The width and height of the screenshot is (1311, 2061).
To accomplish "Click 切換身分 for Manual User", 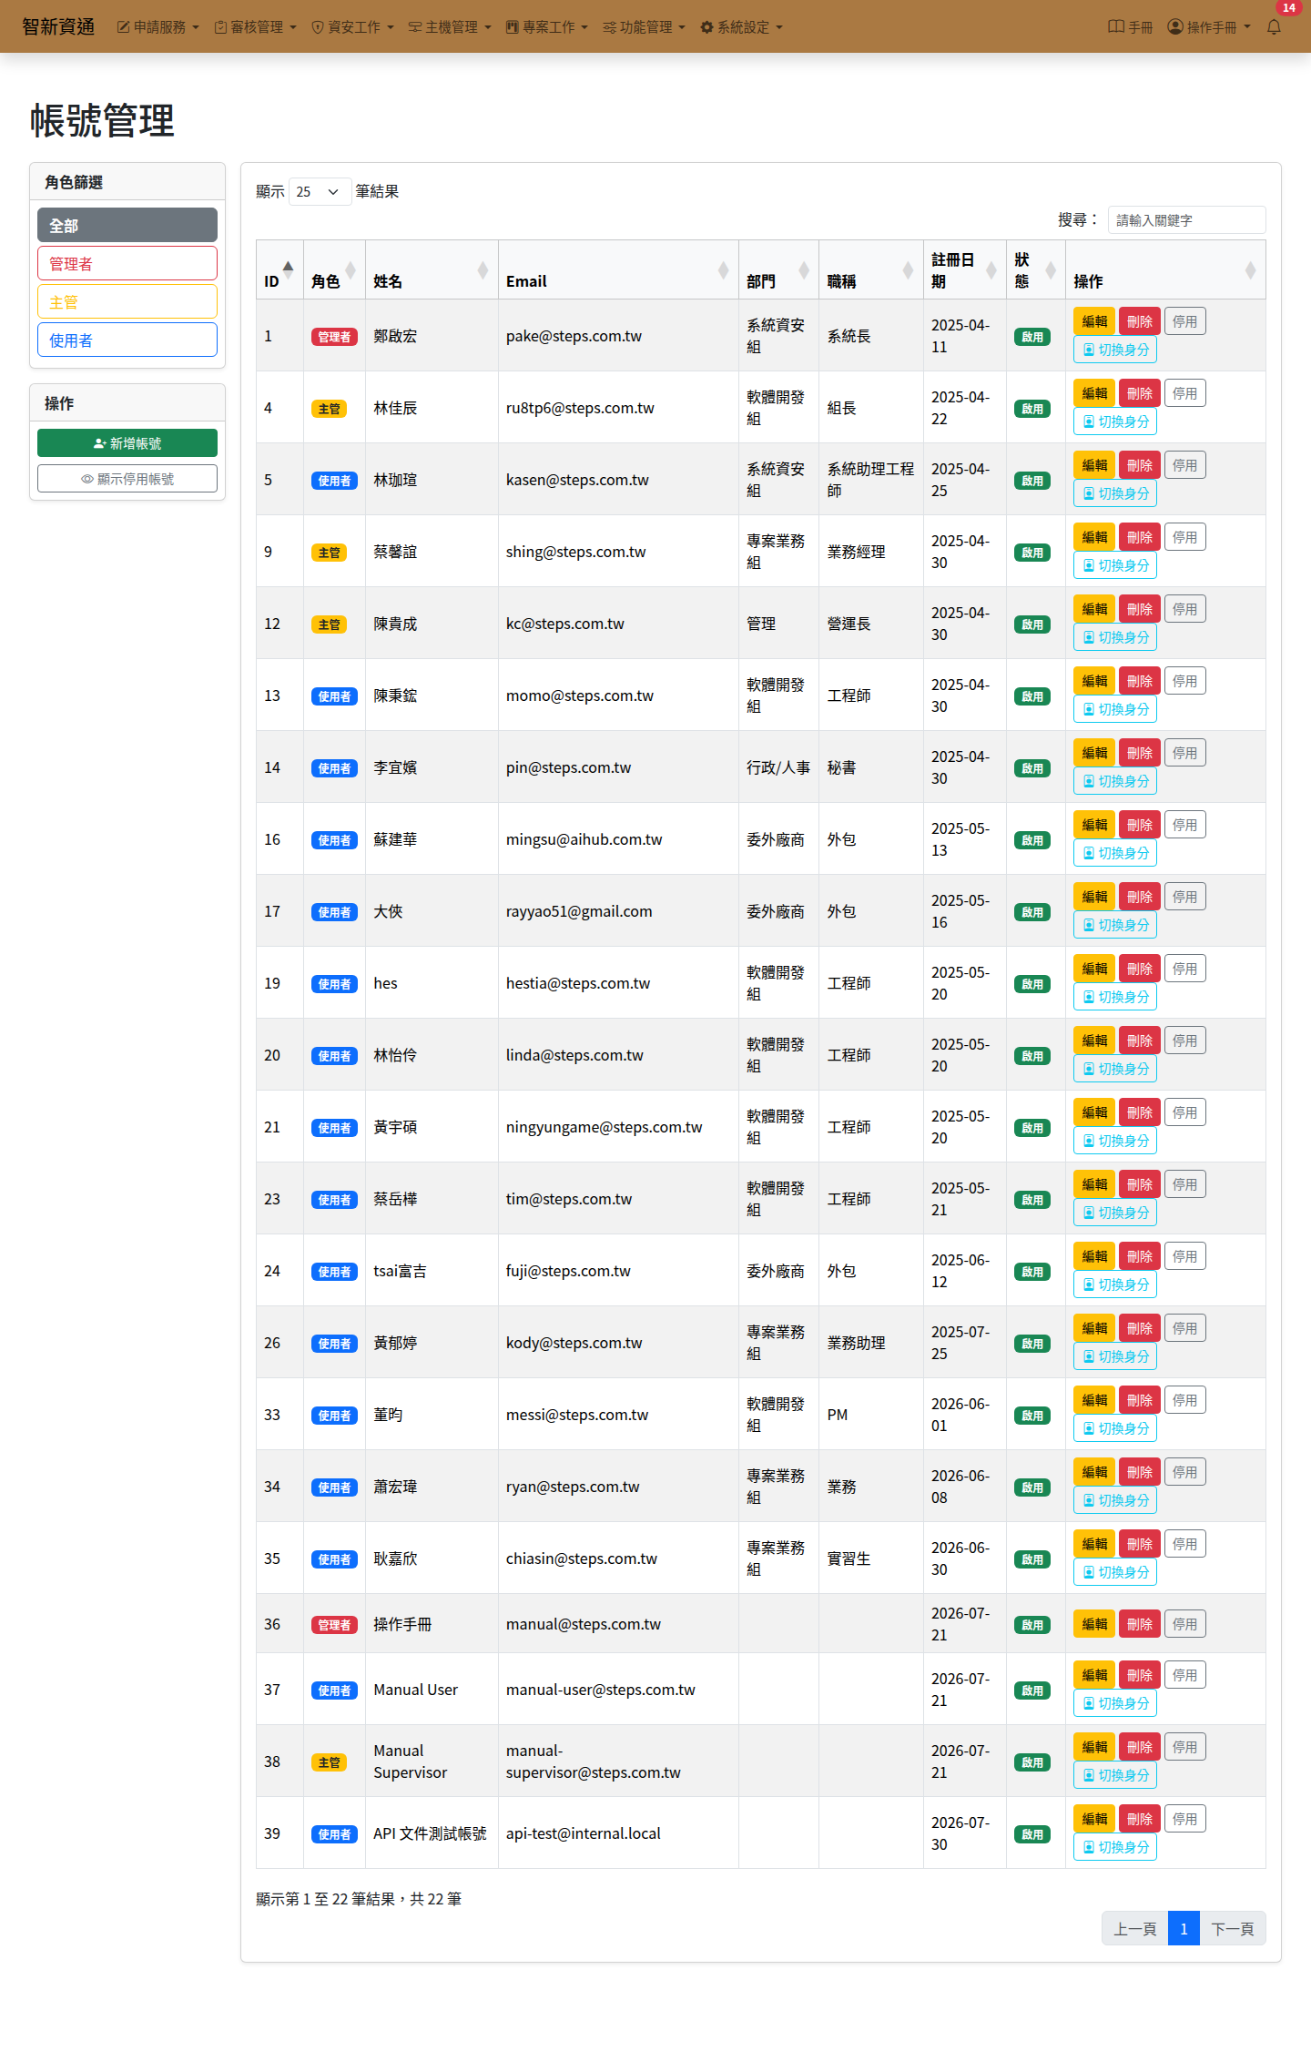I will tap(1115, 1703).
